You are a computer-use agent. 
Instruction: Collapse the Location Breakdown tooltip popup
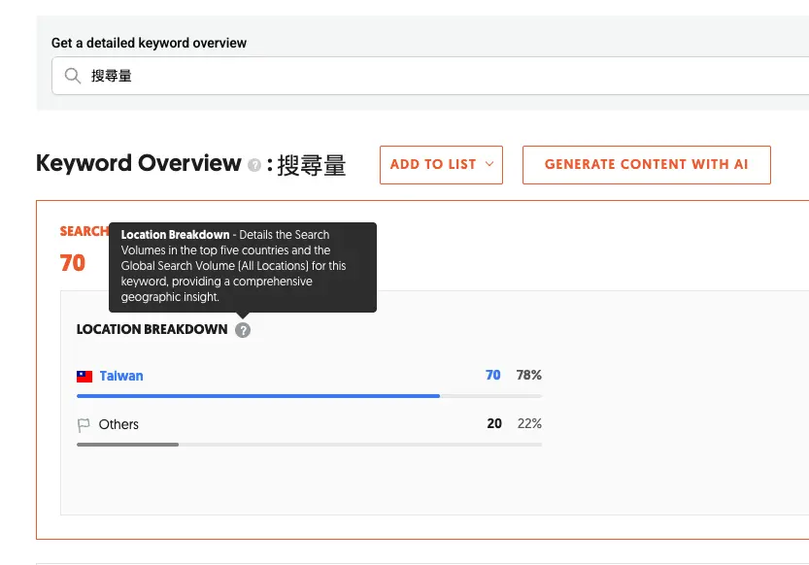[242, 267]
